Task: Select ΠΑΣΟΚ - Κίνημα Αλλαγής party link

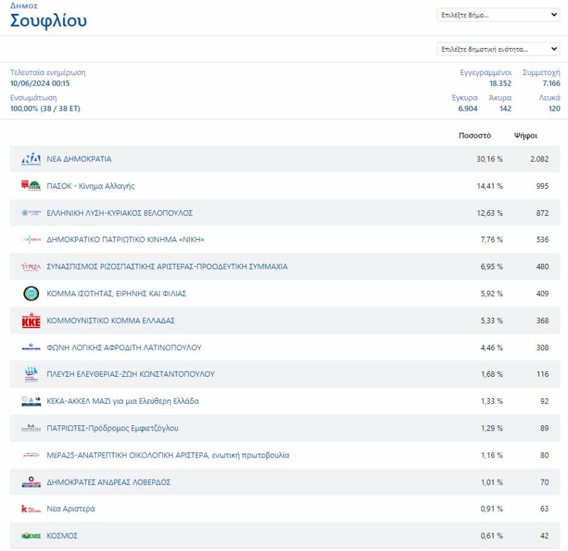Action: [x=90, y=186]
